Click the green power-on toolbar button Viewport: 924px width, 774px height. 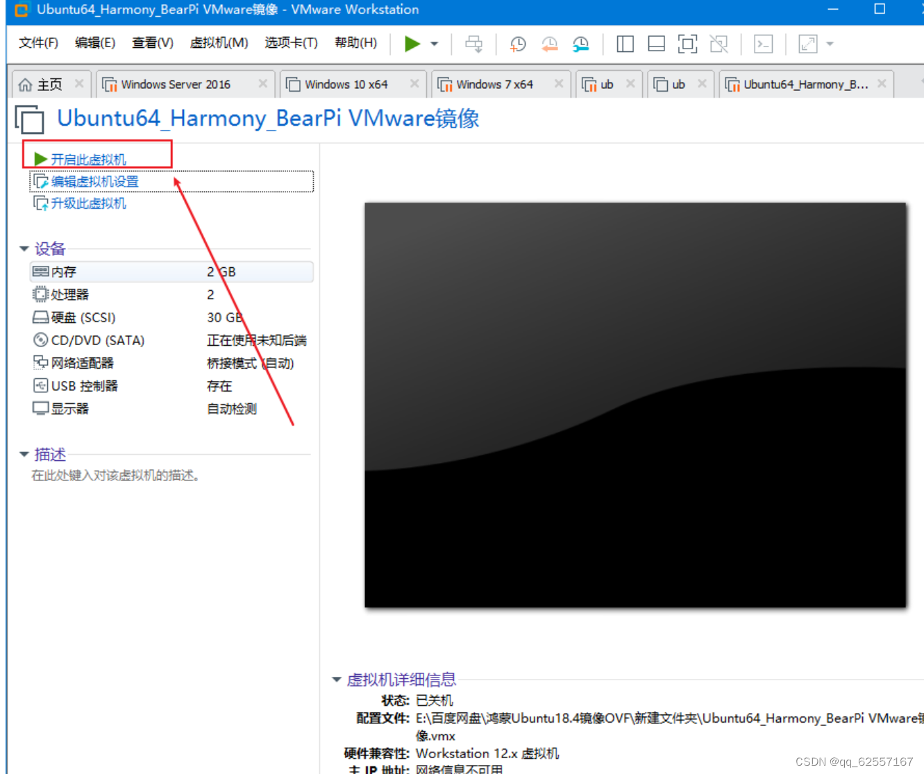[412, 44]
